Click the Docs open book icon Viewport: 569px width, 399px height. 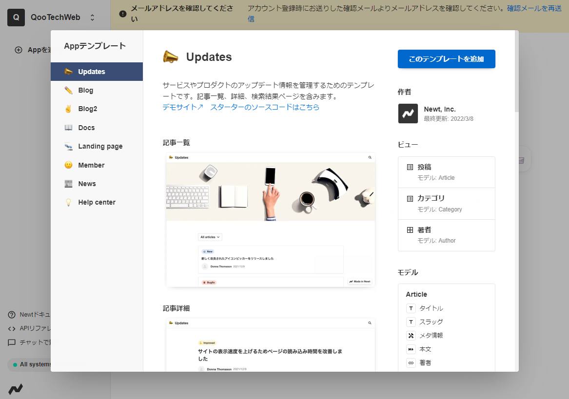[x=69, y=128]
